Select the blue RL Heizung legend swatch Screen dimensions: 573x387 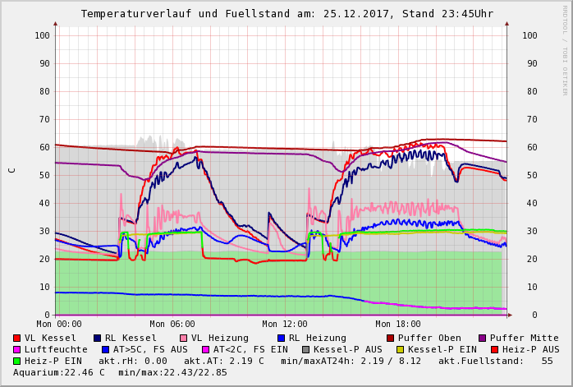(x=280, y=338)
